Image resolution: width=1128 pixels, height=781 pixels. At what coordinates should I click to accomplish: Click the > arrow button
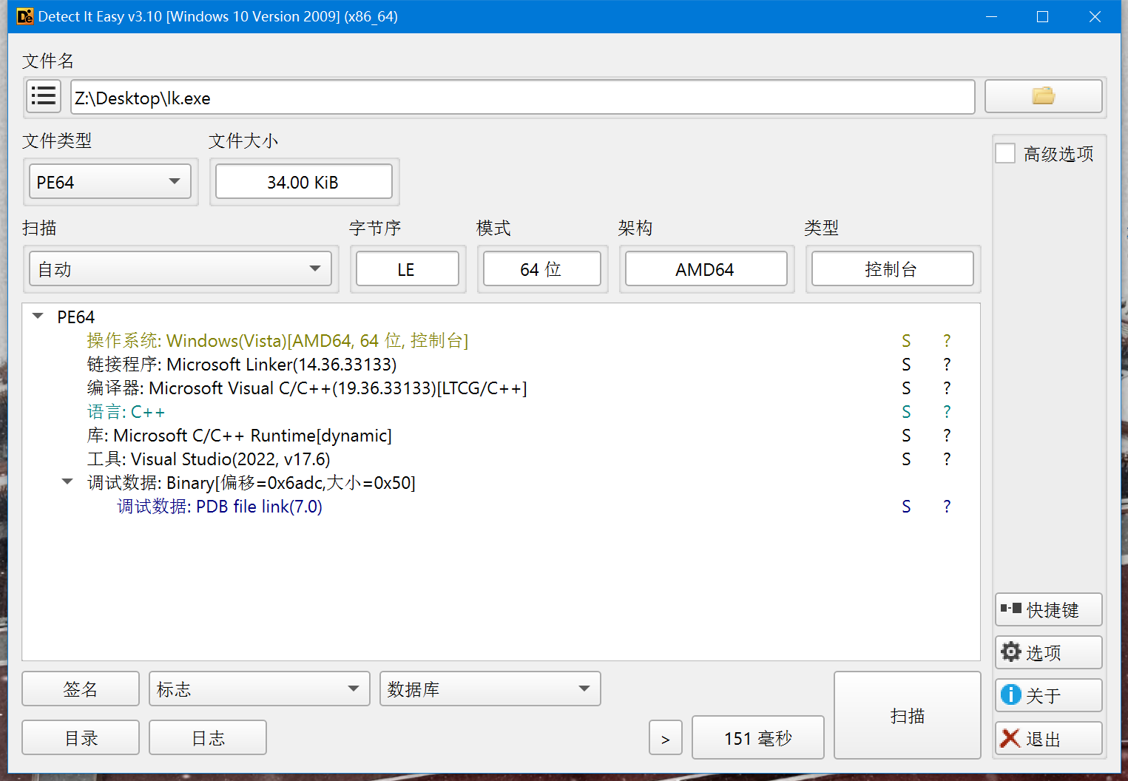pos(666,737)
